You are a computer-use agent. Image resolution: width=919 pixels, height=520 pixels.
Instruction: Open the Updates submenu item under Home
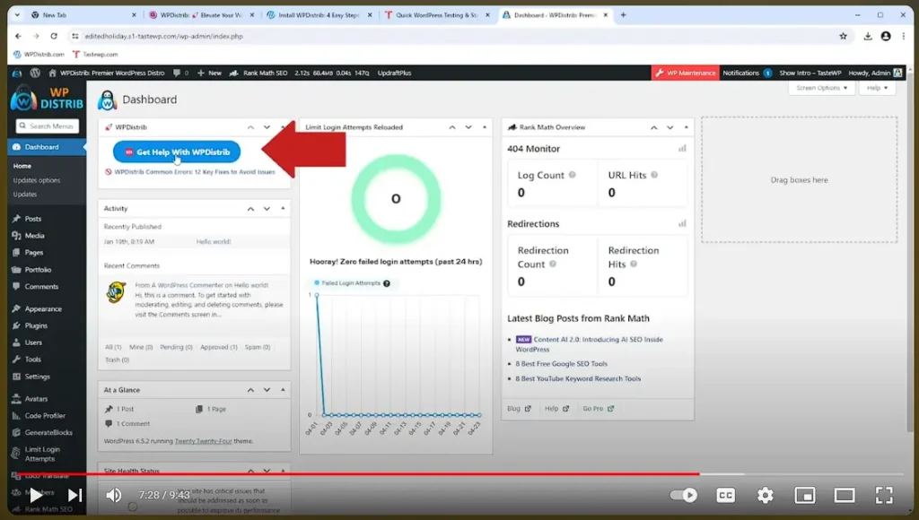(24, 195)
